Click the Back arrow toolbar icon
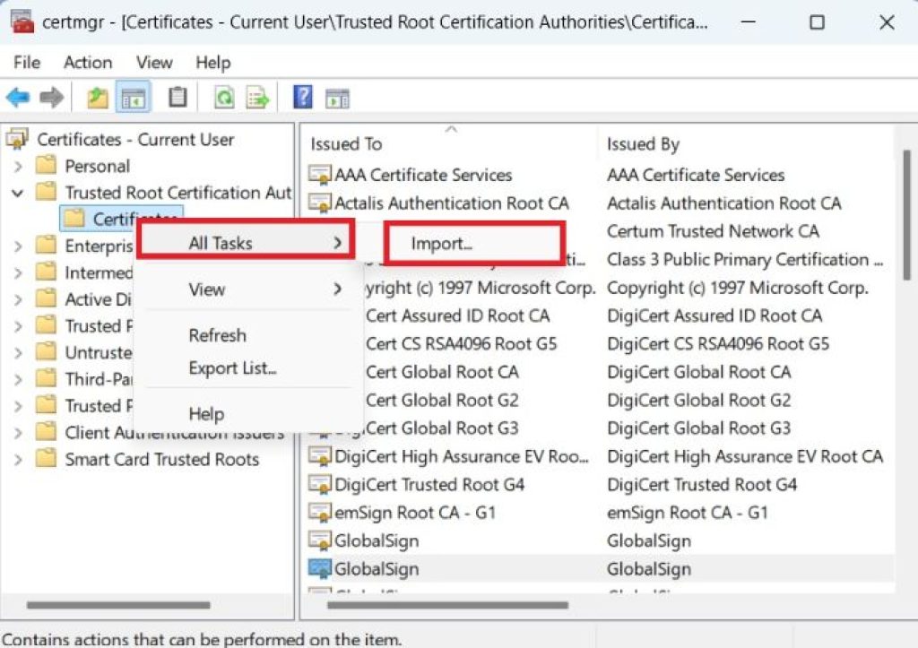This screenshot has width=918, height=648. (x=18, y=97)
